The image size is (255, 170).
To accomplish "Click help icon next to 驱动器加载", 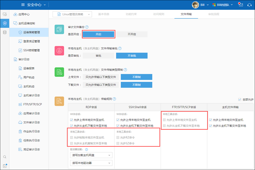I will 87,150.
